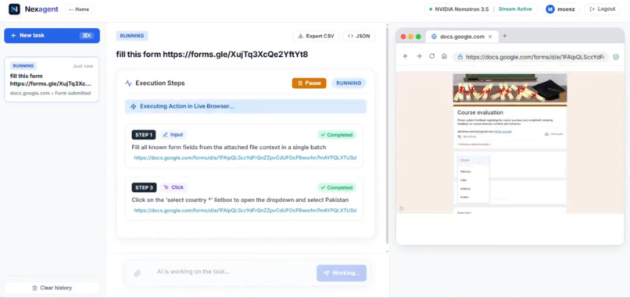Open a new browser tab with plus
630x298 pixels.
505,36
